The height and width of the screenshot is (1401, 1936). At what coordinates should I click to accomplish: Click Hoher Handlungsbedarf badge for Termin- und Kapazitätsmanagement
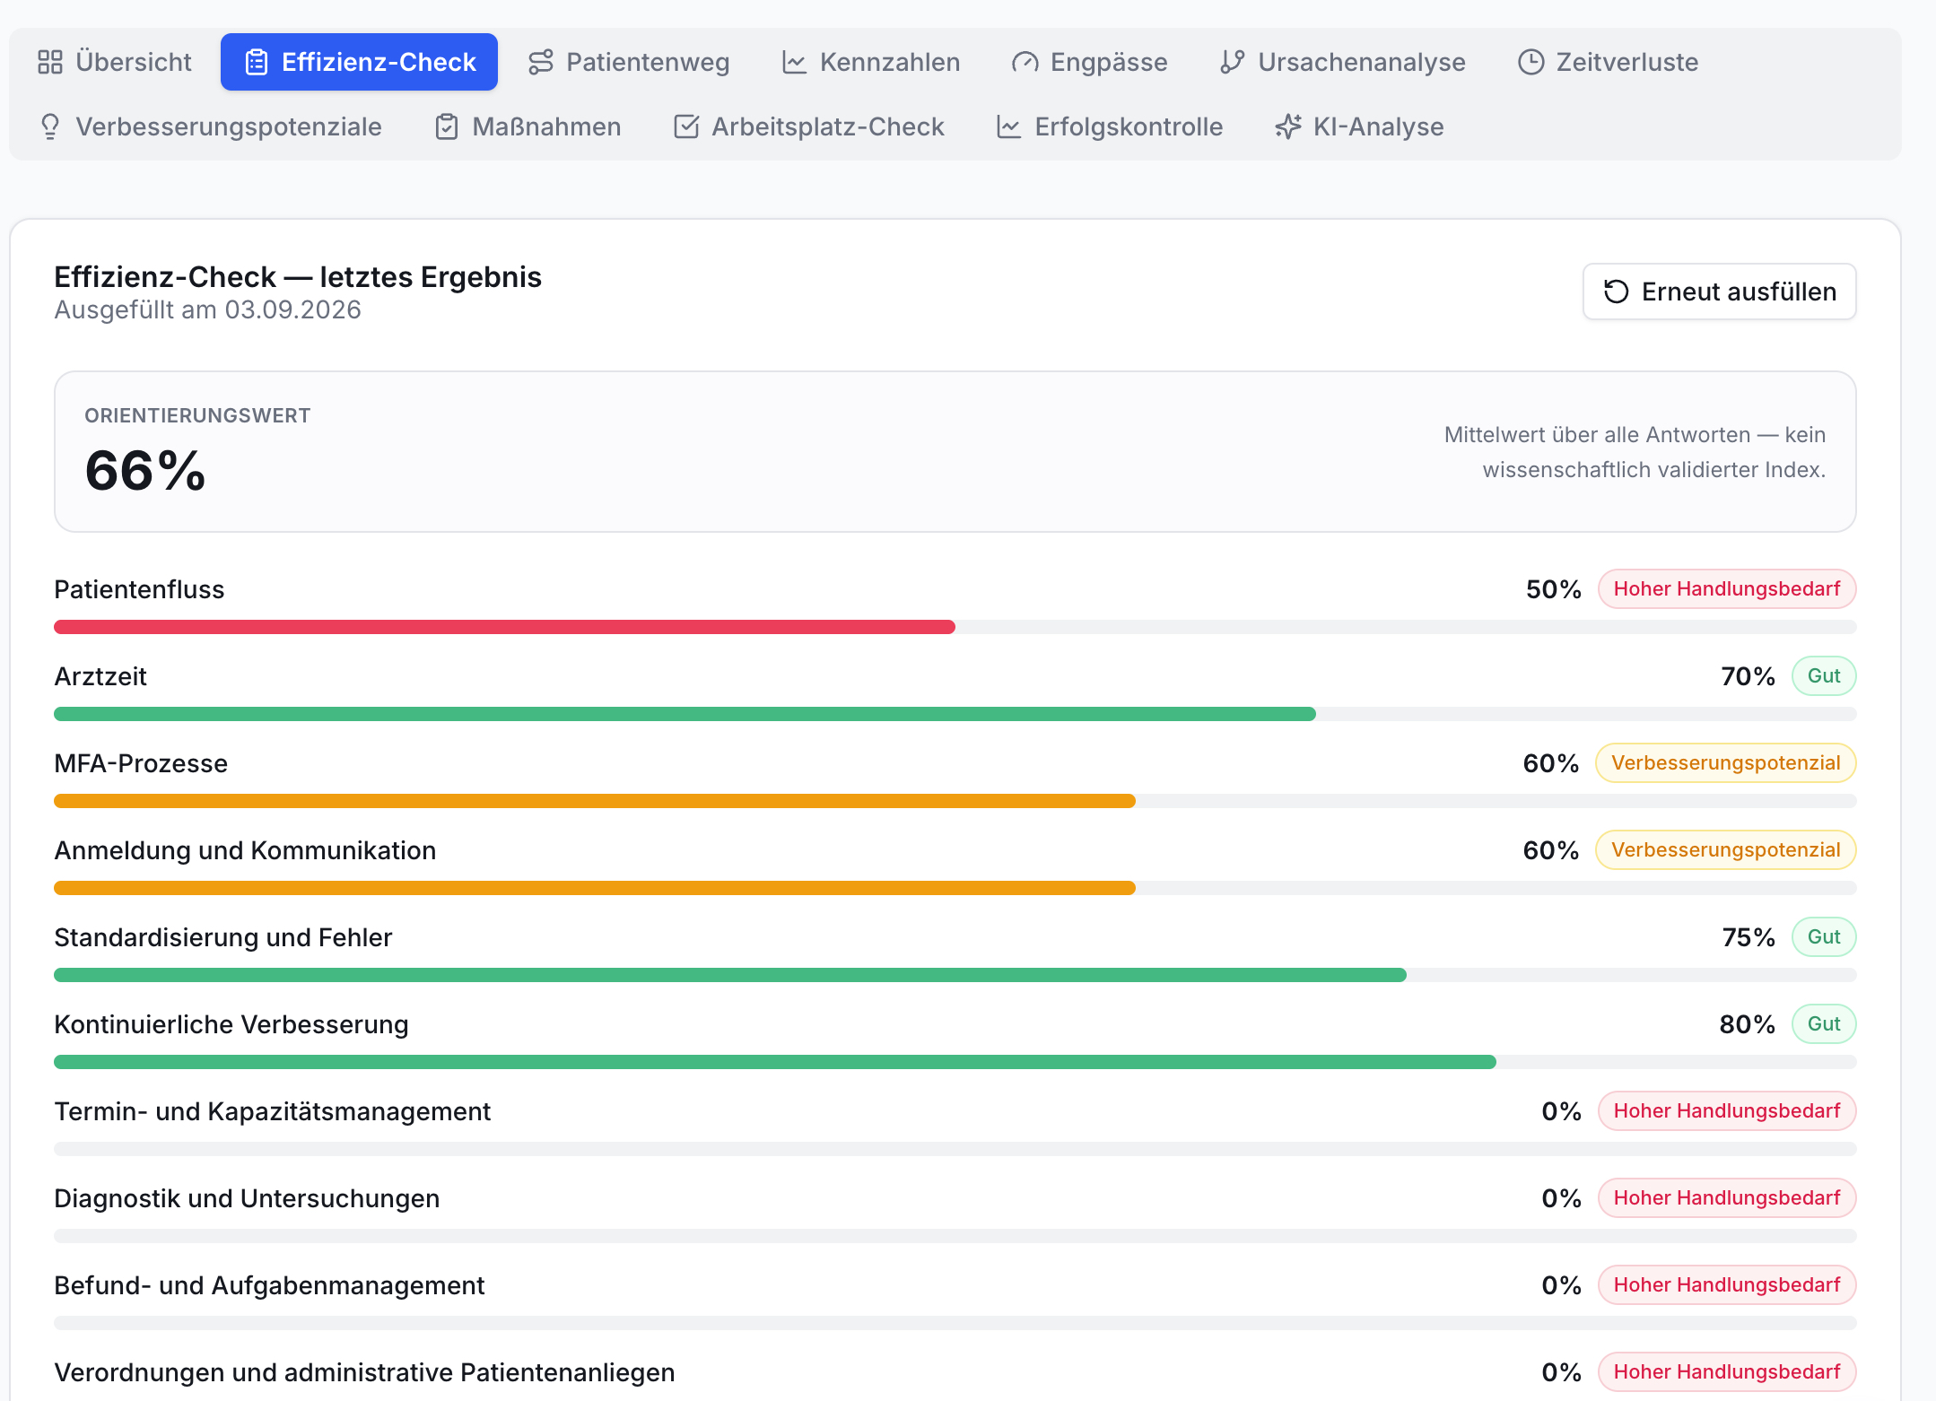pos(1727,1110)
